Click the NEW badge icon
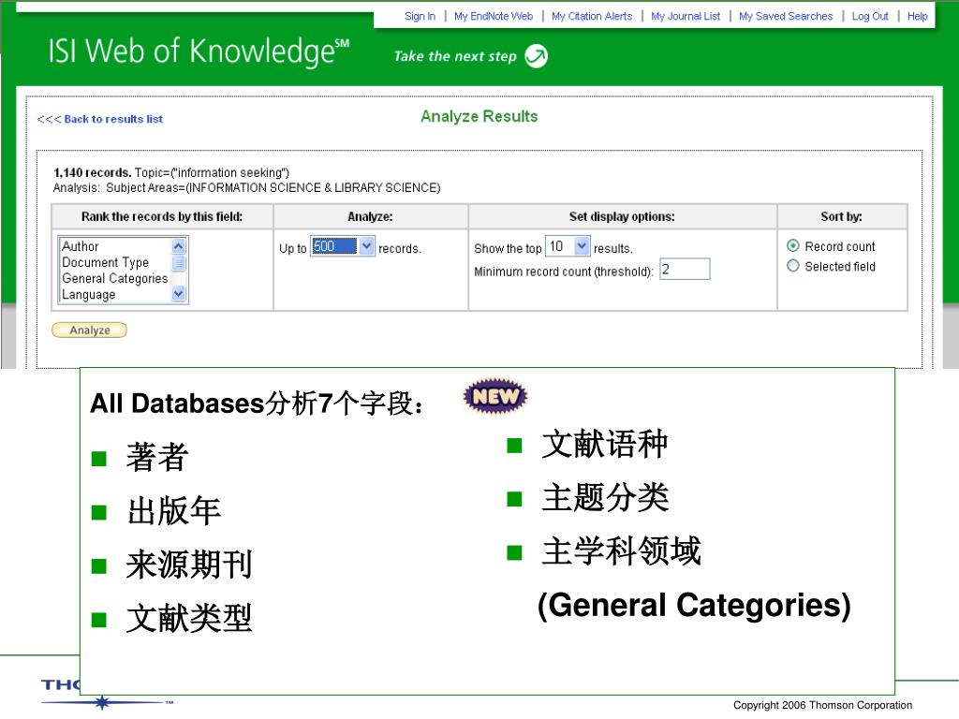 coord(495,396)
